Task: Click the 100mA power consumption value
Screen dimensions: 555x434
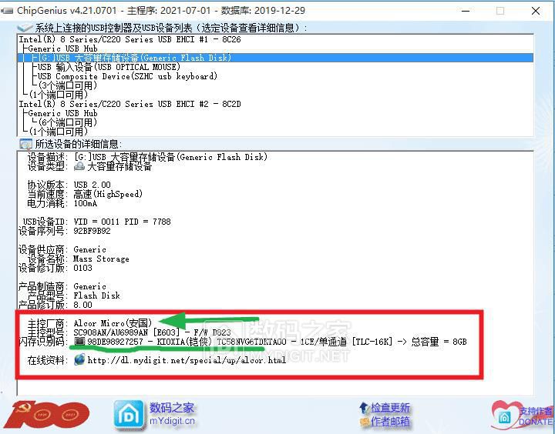Action: click(x=86, y=203)
